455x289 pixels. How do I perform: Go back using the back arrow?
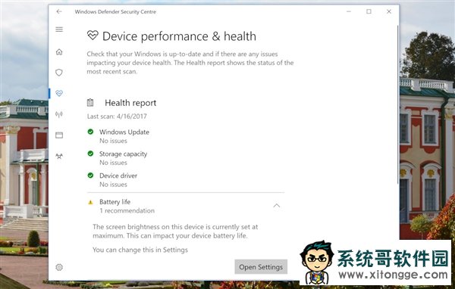59,11
